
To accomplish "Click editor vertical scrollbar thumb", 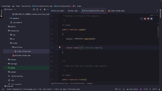I will coord(158,32).
